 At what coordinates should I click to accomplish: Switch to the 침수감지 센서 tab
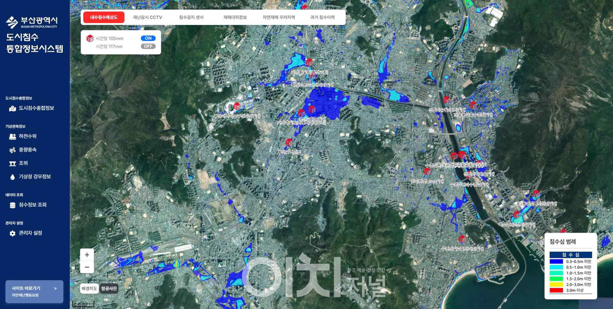click(x=191, y=17)
